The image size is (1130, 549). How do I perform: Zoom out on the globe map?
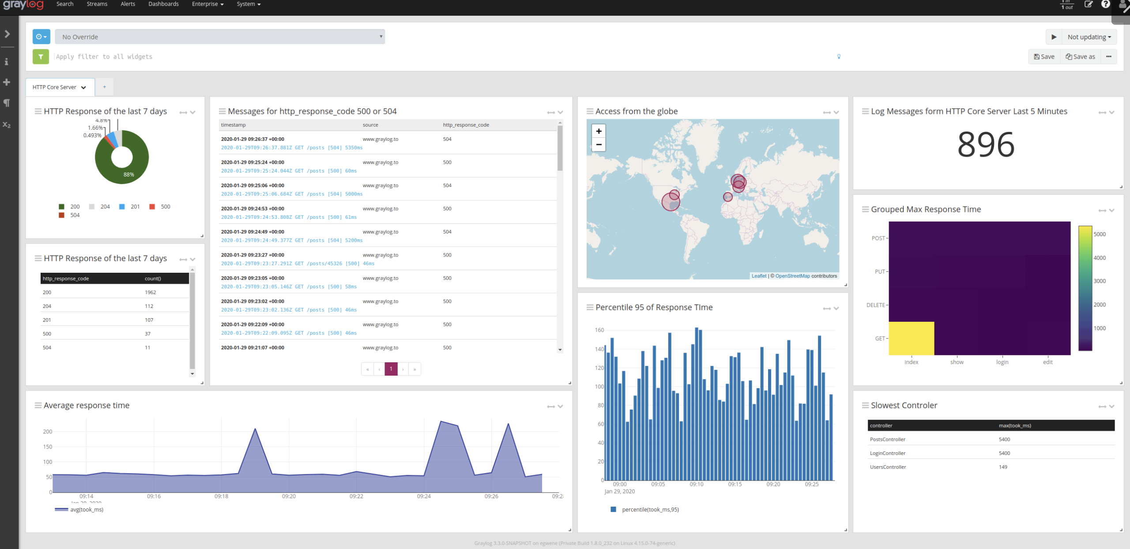[x=599, y=144]
